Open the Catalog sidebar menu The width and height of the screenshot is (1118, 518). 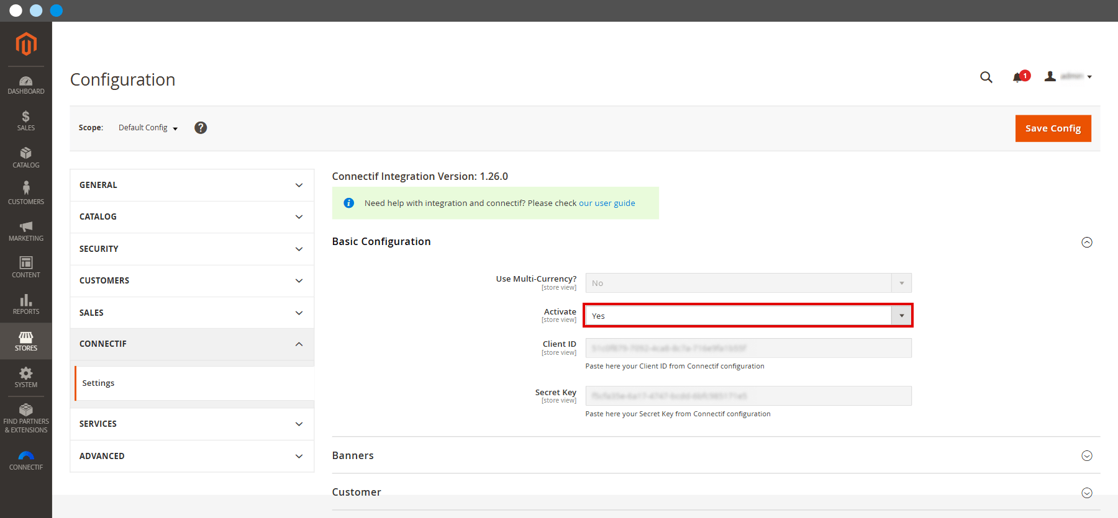coord(26,158)
